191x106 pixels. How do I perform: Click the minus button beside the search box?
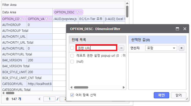(x=122, y=48)
